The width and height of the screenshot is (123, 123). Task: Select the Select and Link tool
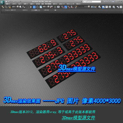[x=3, y=7]
